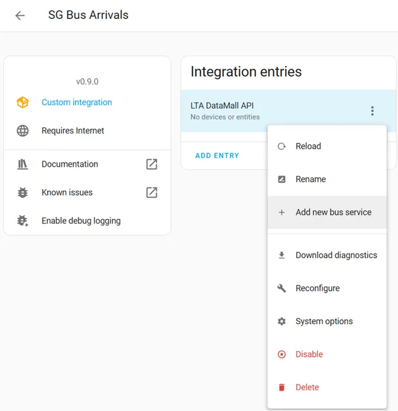Click the Integration entries heading

[x=246, y=72]
